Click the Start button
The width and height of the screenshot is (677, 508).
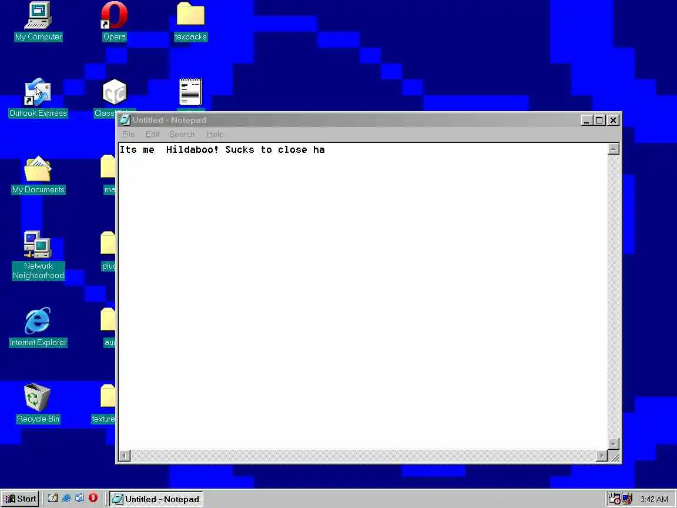coord(21,499)
